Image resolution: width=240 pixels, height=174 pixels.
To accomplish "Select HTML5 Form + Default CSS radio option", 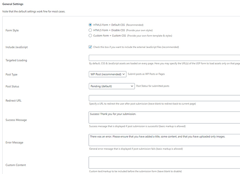I will [x=90, y=25].
